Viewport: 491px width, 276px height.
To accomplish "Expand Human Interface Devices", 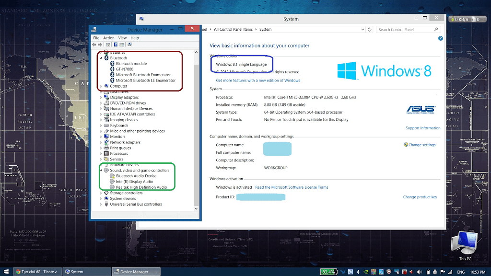I will [x=101, y=109].
